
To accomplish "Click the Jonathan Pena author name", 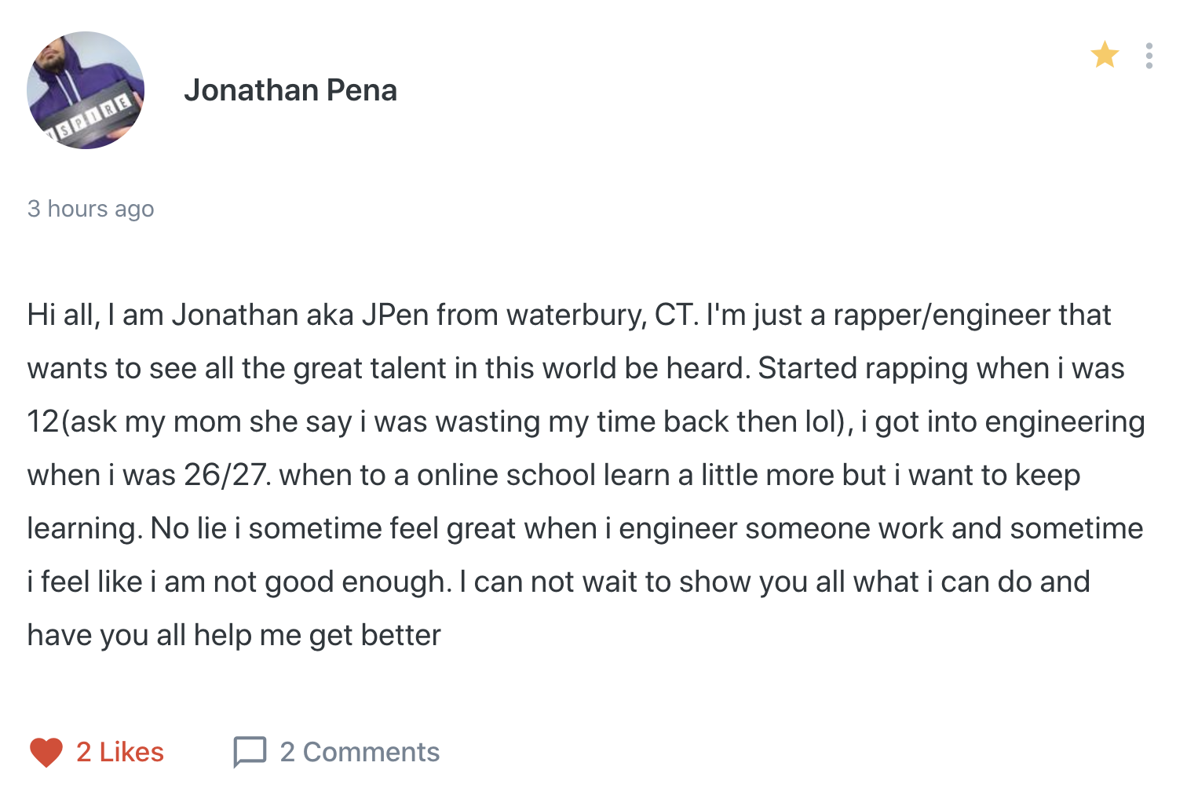I will click(x=290, y=90).
